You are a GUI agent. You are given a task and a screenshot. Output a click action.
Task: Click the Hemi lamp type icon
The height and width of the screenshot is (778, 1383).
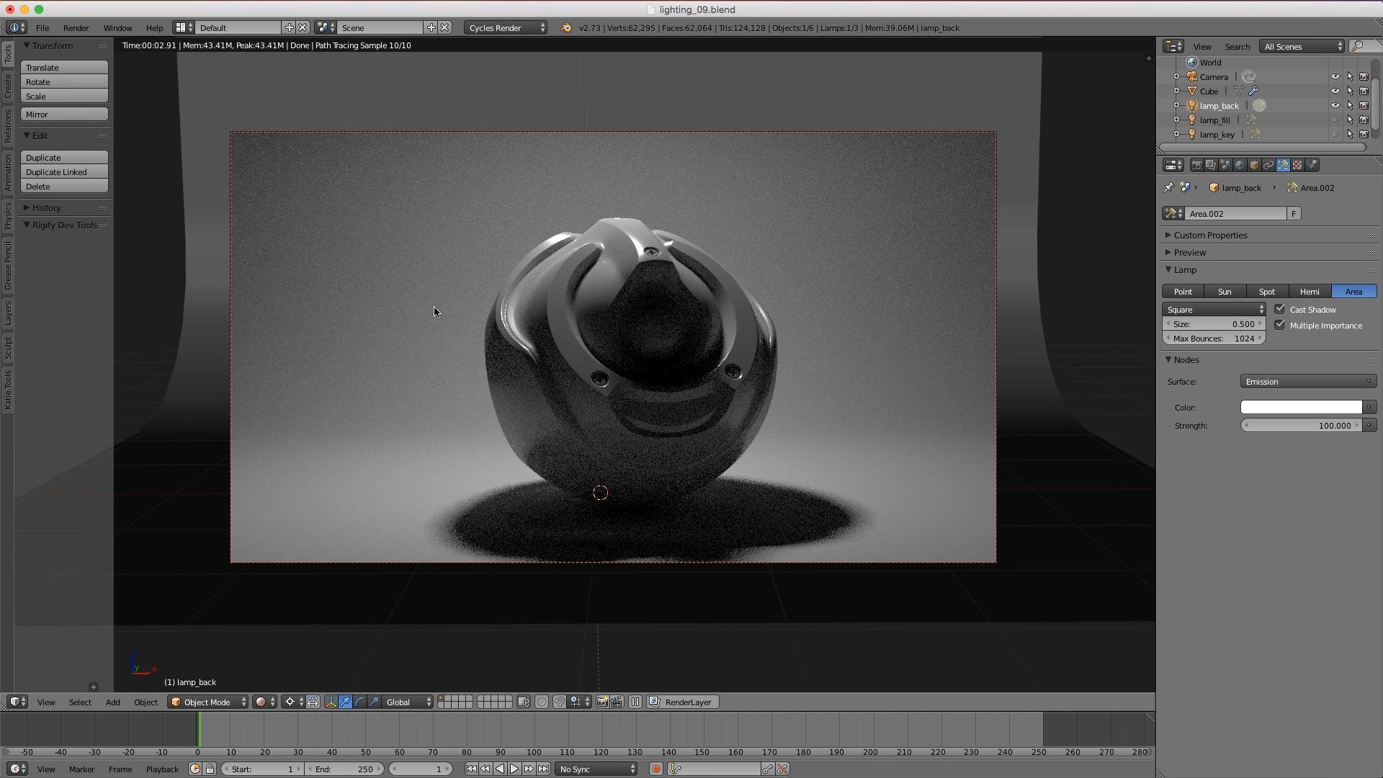click(1309, 291)
